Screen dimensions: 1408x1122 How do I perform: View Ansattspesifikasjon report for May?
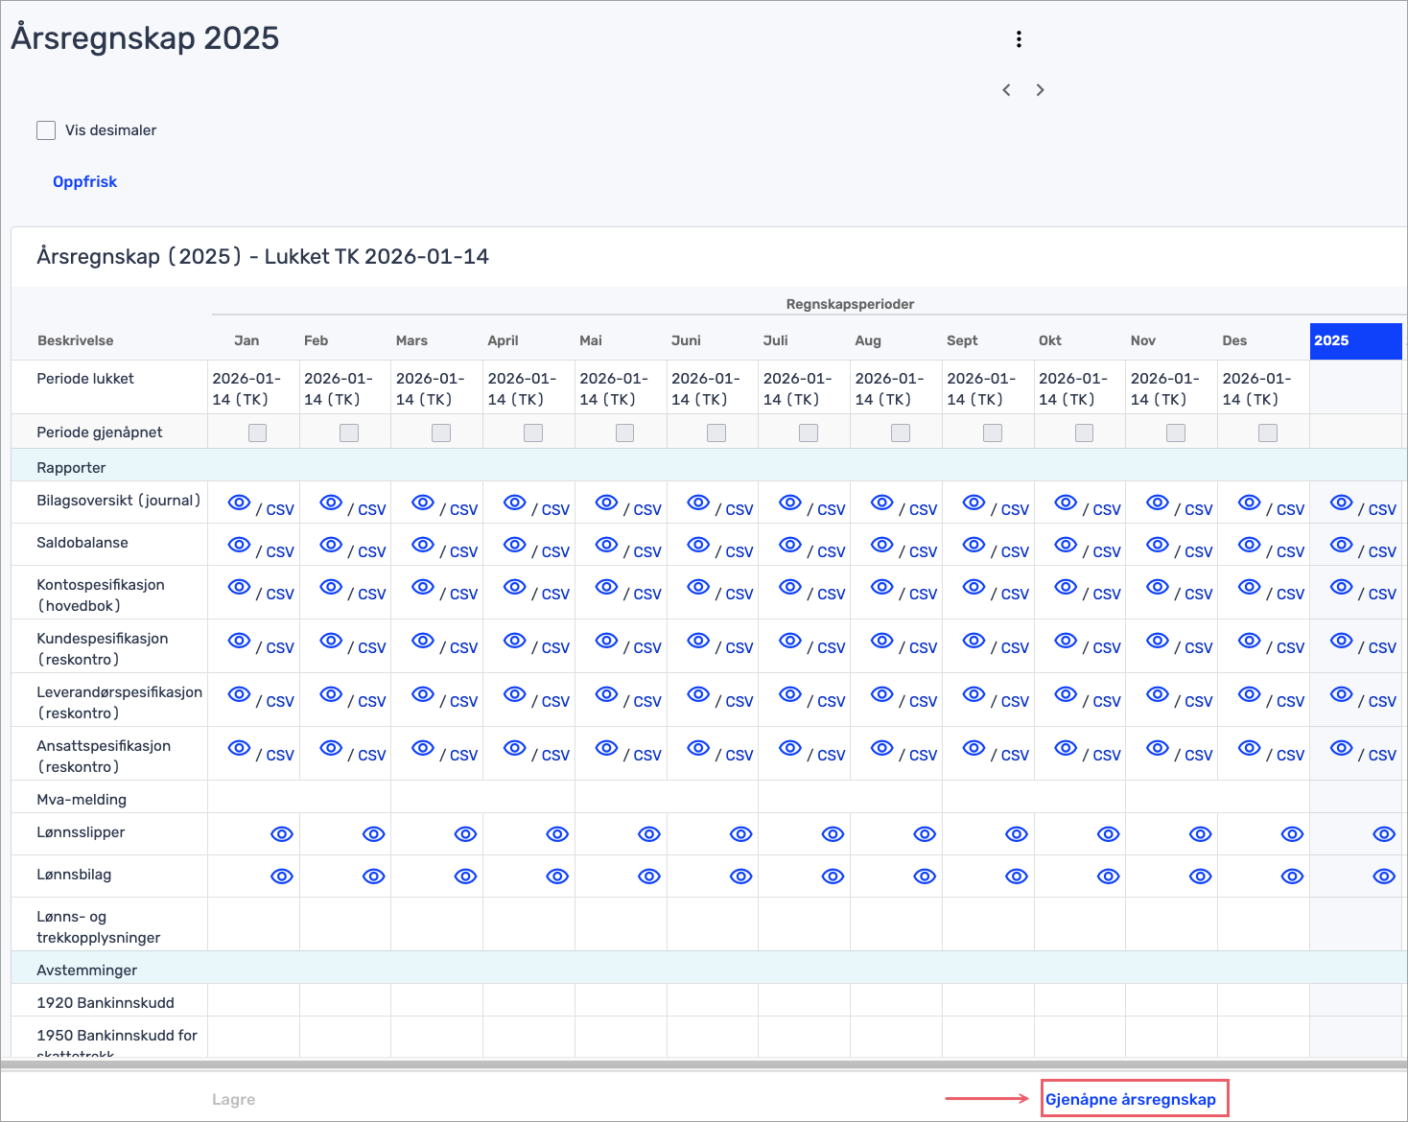tap(606, 749)
